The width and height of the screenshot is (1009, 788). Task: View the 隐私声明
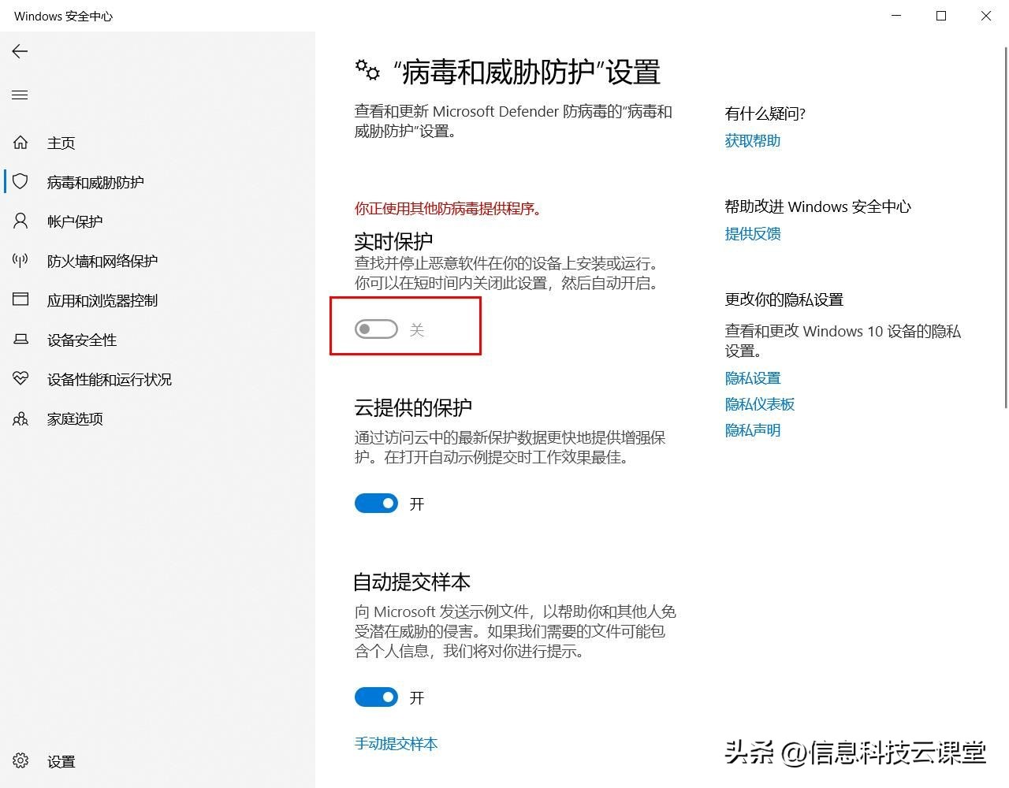[x=752, y=429]
